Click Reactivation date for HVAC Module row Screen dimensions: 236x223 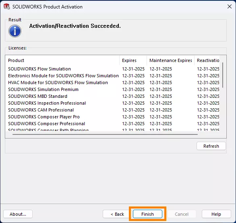[208, 83]
